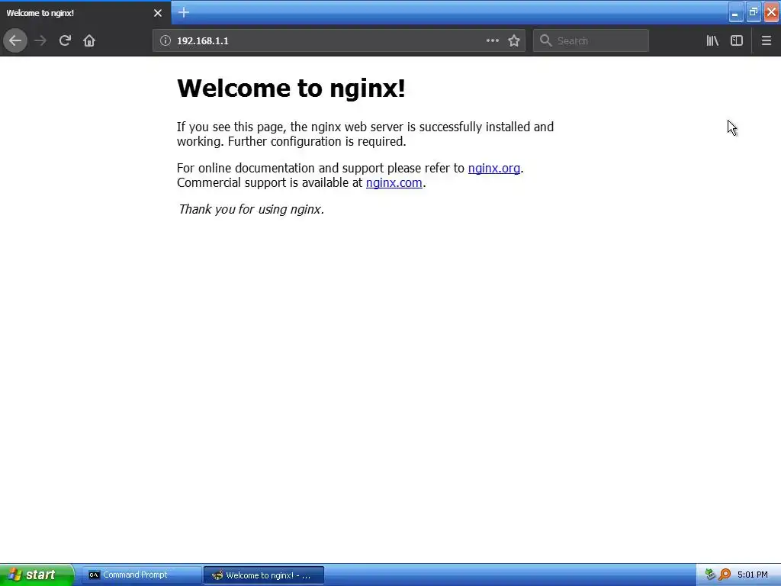This screenshot has width=781, height=586.
Task: Go back to the previous page
Action: (x=15, y=40)
